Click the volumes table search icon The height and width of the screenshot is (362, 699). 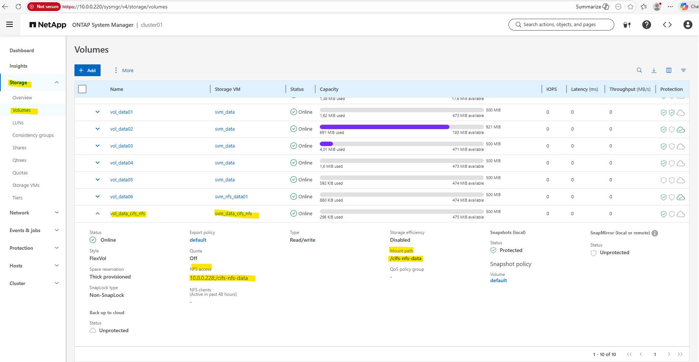point(639,70)
